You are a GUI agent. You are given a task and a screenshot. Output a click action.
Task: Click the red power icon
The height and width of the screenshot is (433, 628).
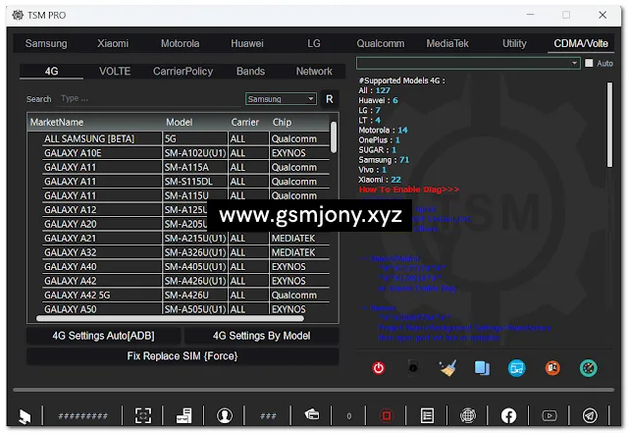point(379,368)
